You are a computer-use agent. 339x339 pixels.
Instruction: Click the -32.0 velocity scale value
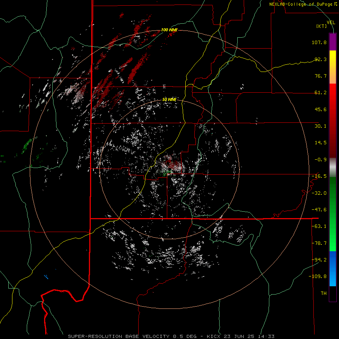(x=319, y=193)
